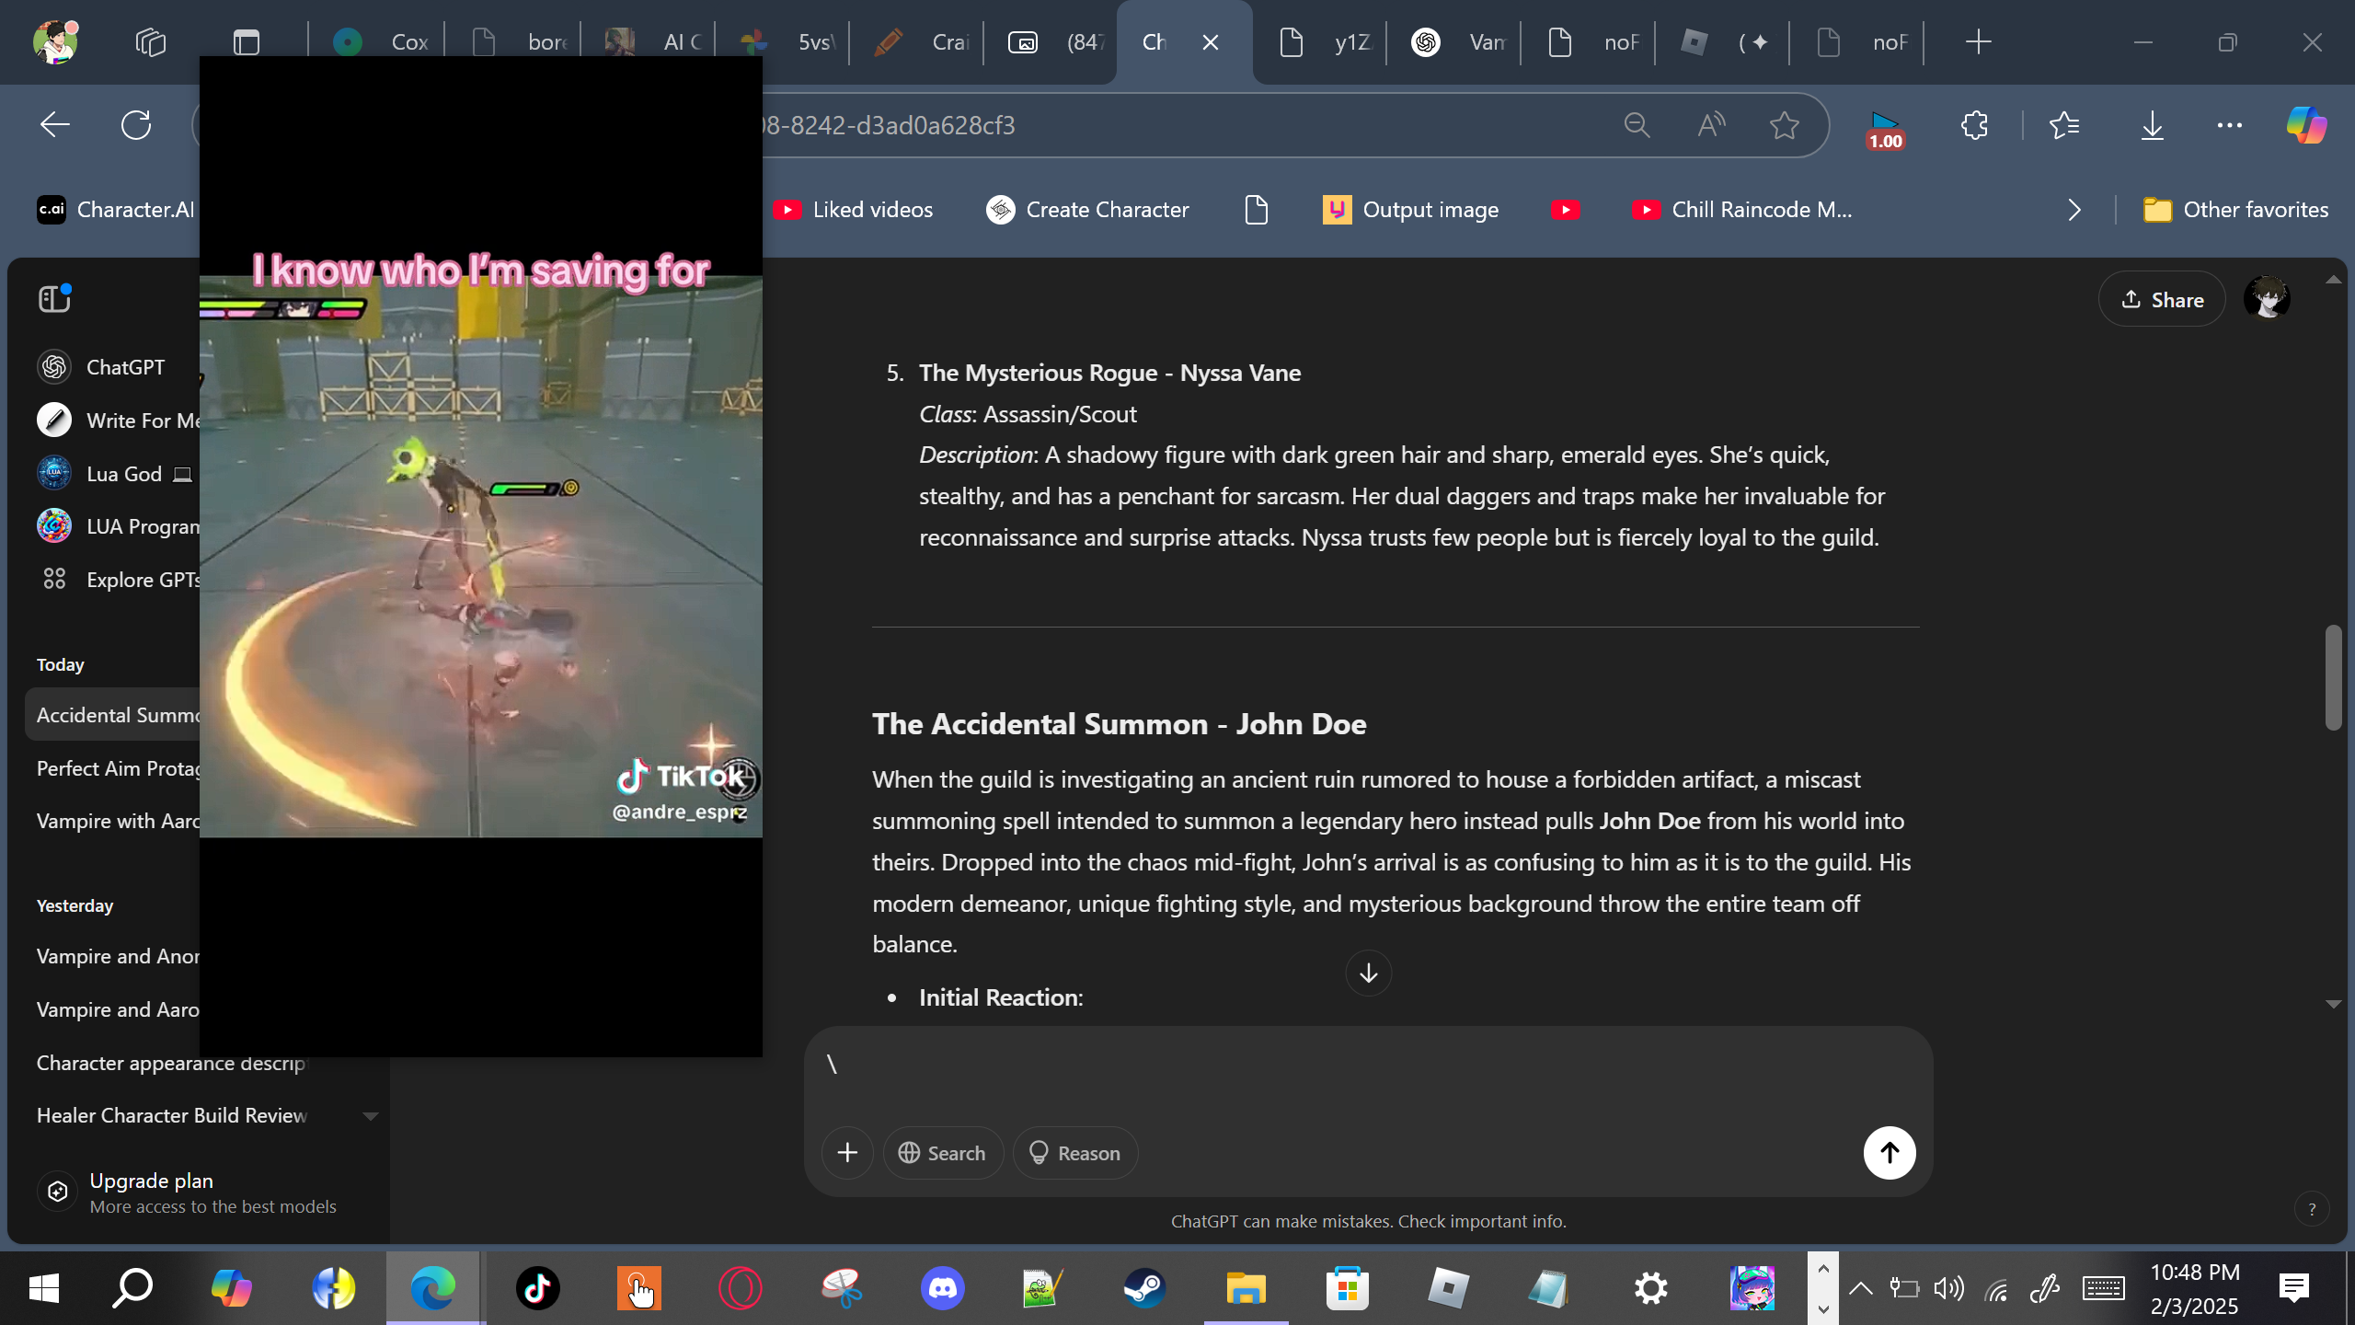Open the Workspaces icon in Edge
Image resolution: width=2355 pixels, height=1325 pixels.
150,42
